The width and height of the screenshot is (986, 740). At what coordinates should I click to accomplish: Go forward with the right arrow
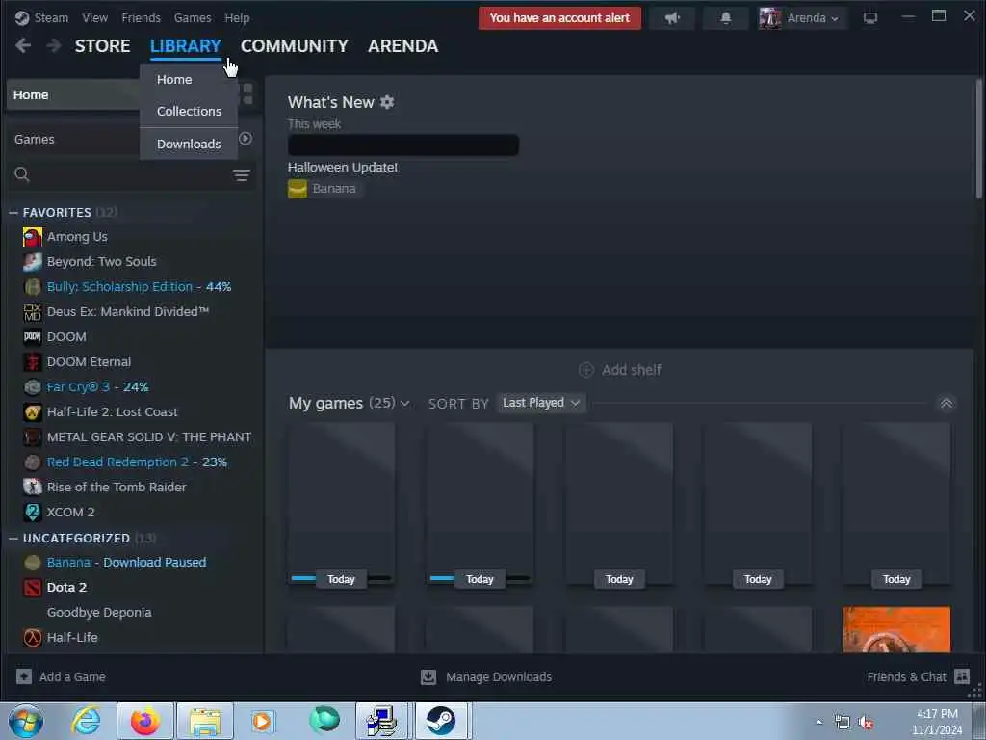pos(54,45)
